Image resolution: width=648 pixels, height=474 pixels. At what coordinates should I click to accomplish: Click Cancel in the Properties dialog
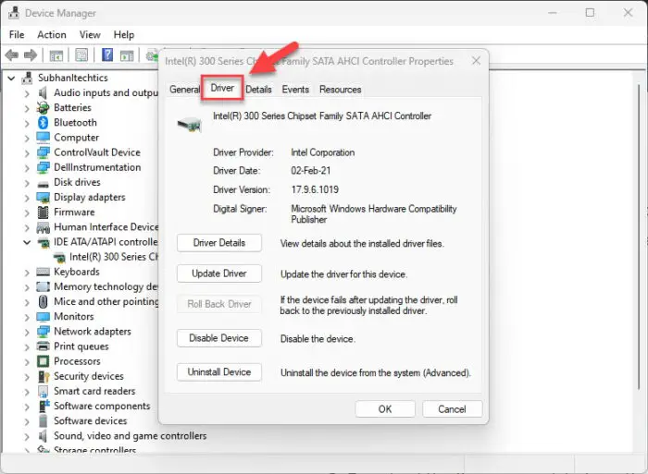pyautogui.click(x=452, y=409)
